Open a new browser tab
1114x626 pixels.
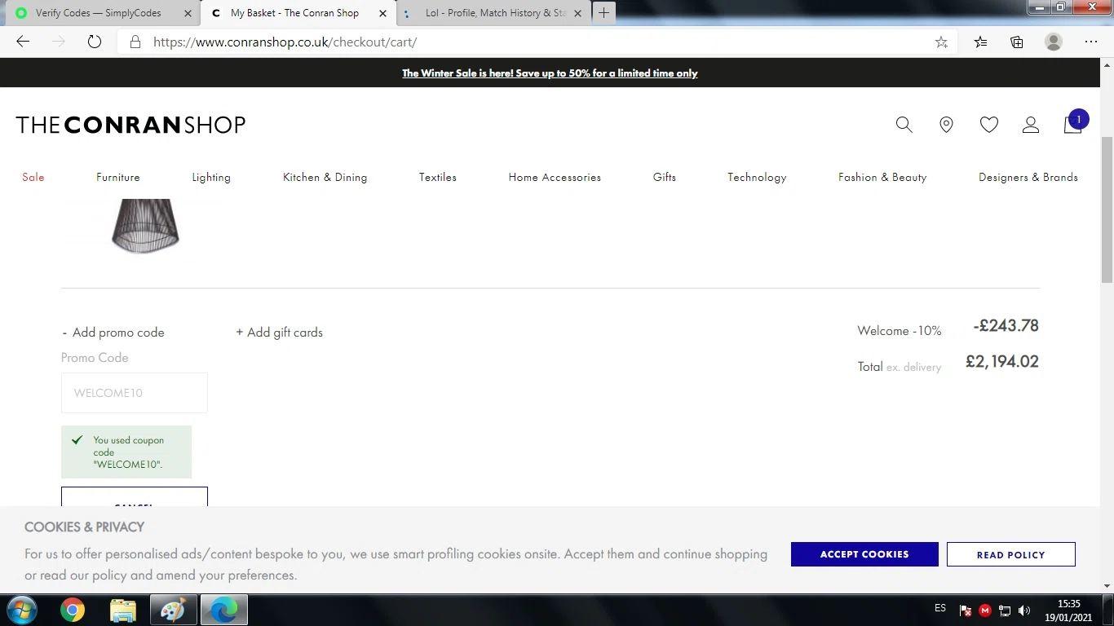[x=603, y=13]
